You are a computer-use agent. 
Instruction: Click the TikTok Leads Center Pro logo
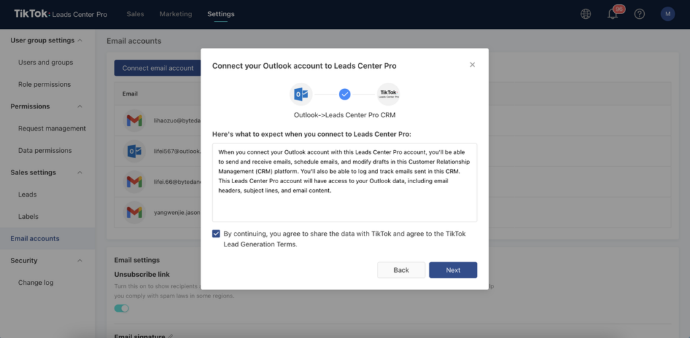click(60, 14)
